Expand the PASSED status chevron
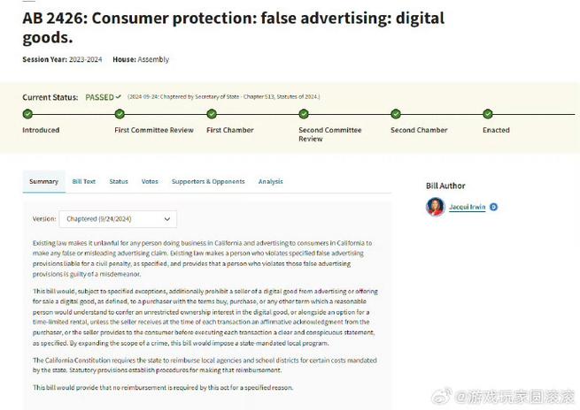The width and height of the screenshot is (580, 410). (x=118, y=96)
